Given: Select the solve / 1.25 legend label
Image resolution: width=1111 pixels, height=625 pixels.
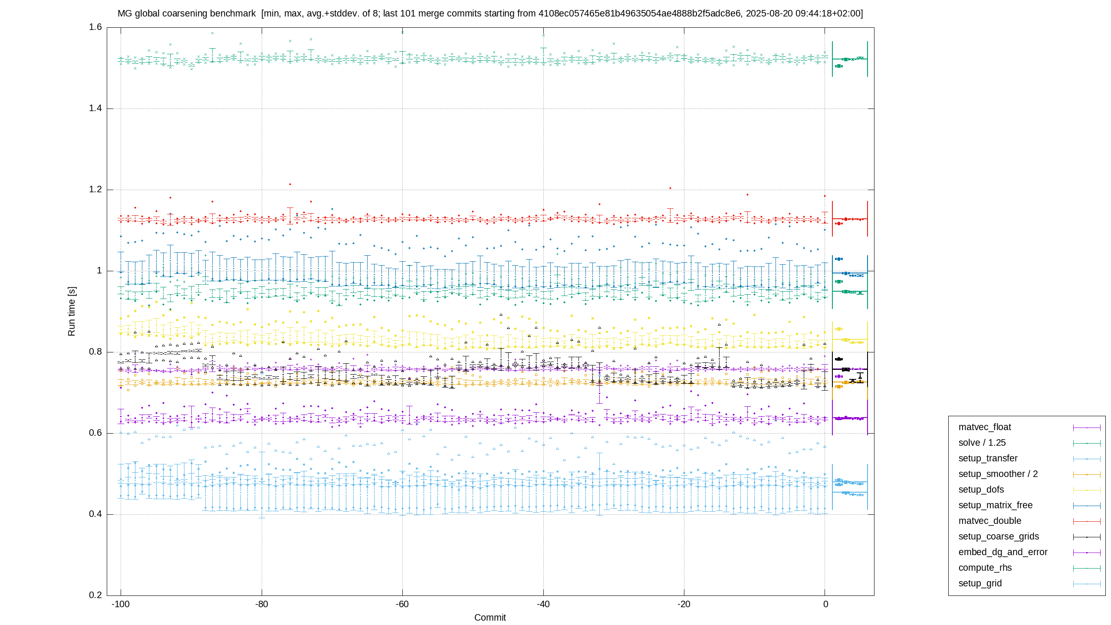Looking at the screenshot, I should pyautogui.click(x=982, y=443).
